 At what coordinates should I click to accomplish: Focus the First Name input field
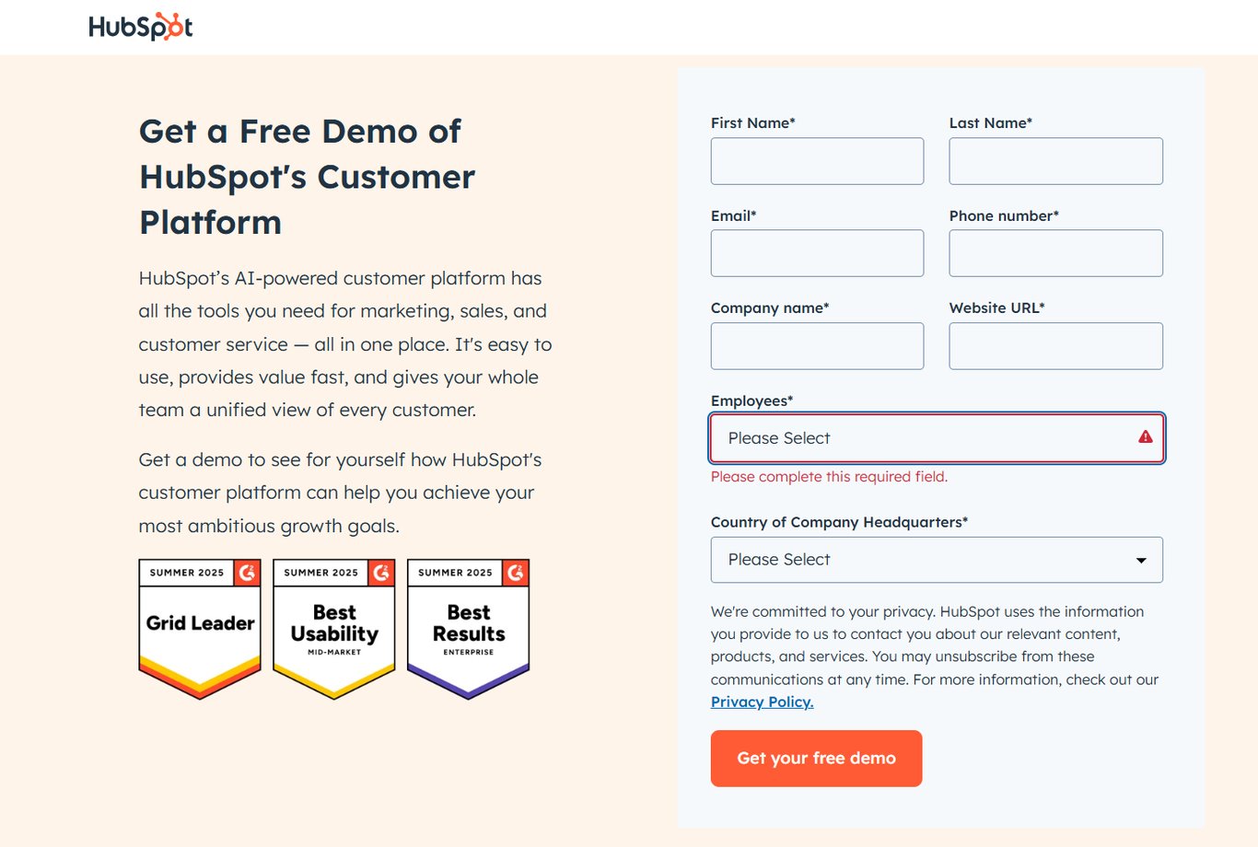(x=817, y=161)
